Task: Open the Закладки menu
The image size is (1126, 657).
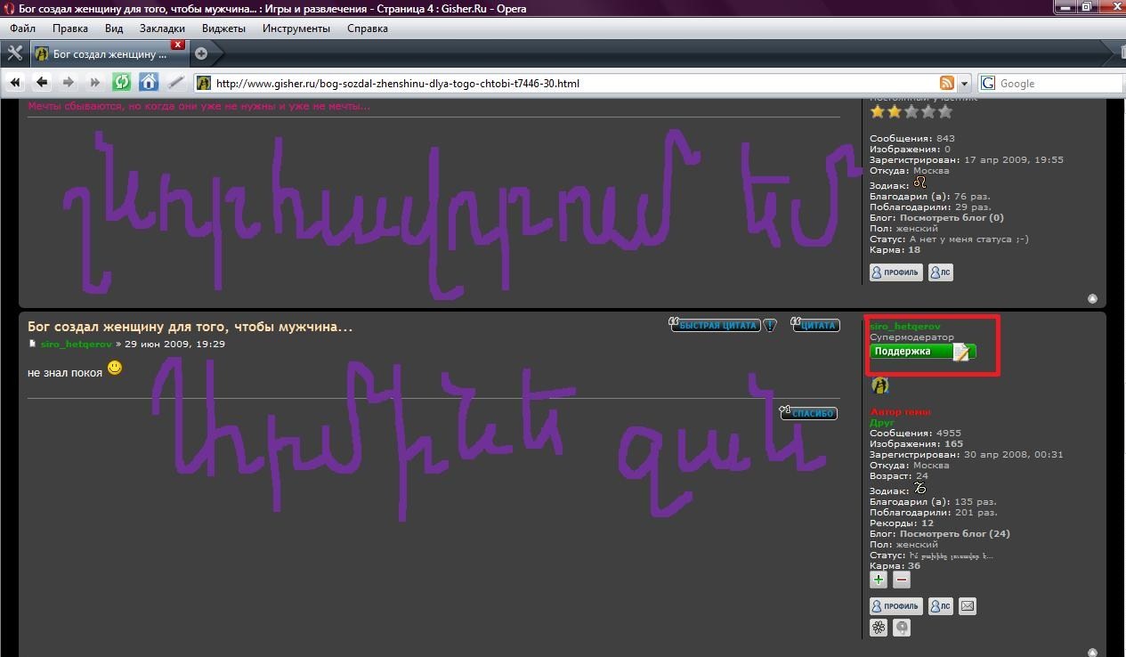Action: [162, 28]
